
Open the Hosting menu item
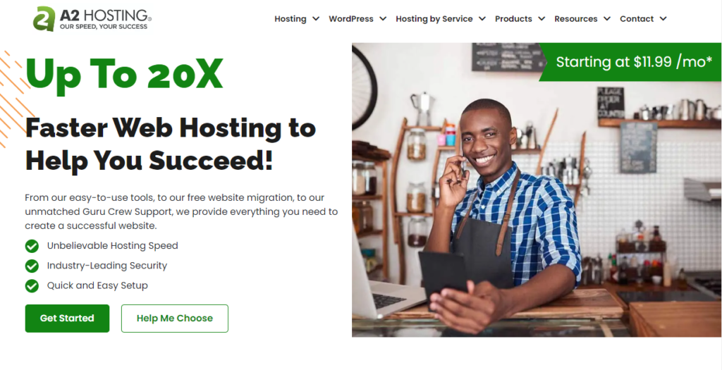[x=290, y=19]
